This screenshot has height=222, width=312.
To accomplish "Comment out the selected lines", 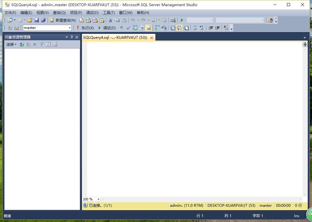I will point(195,28).
